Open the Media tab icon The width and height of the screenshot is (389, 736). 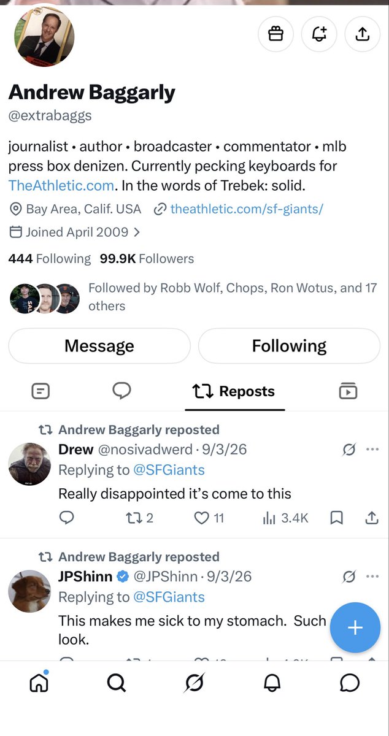pyautogui.click(x=348, y=391)
